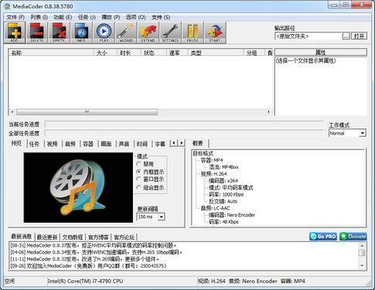This screenshot has height=290, width=375.
Task: Select the 内框显示 preview mode
Action: click(150, 172)
